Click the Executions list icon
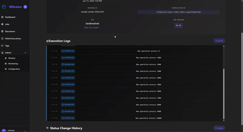 tap(2, 31)
